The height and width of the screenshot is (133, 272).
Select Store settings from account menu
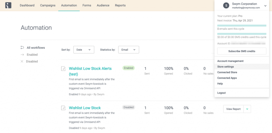(226, 67)
